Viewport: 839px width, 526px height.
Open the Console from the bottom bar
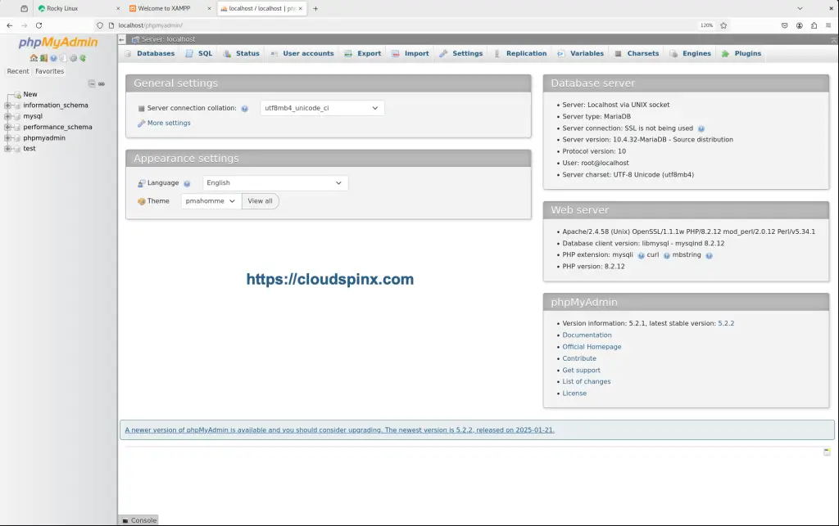click(139, 519)
